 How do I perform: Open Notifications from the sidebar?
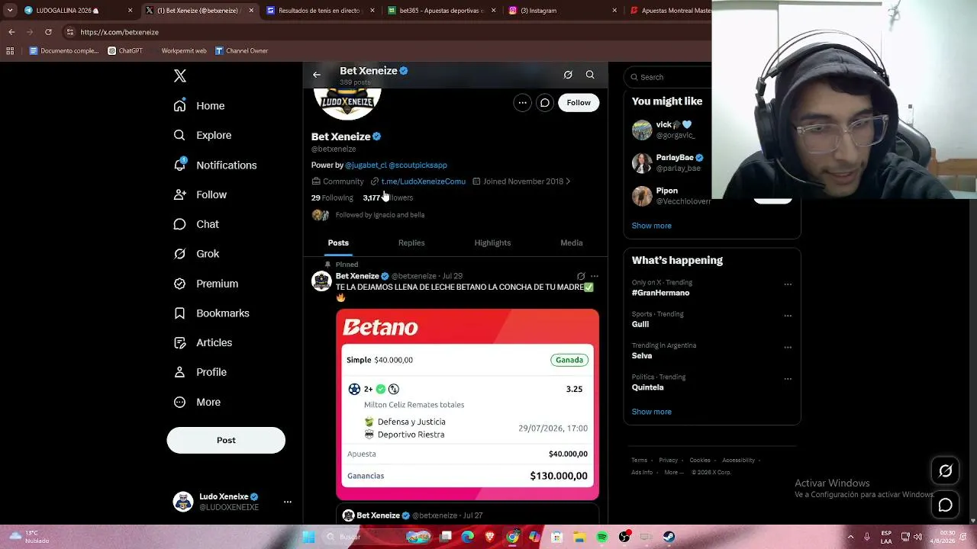[215, 165]
